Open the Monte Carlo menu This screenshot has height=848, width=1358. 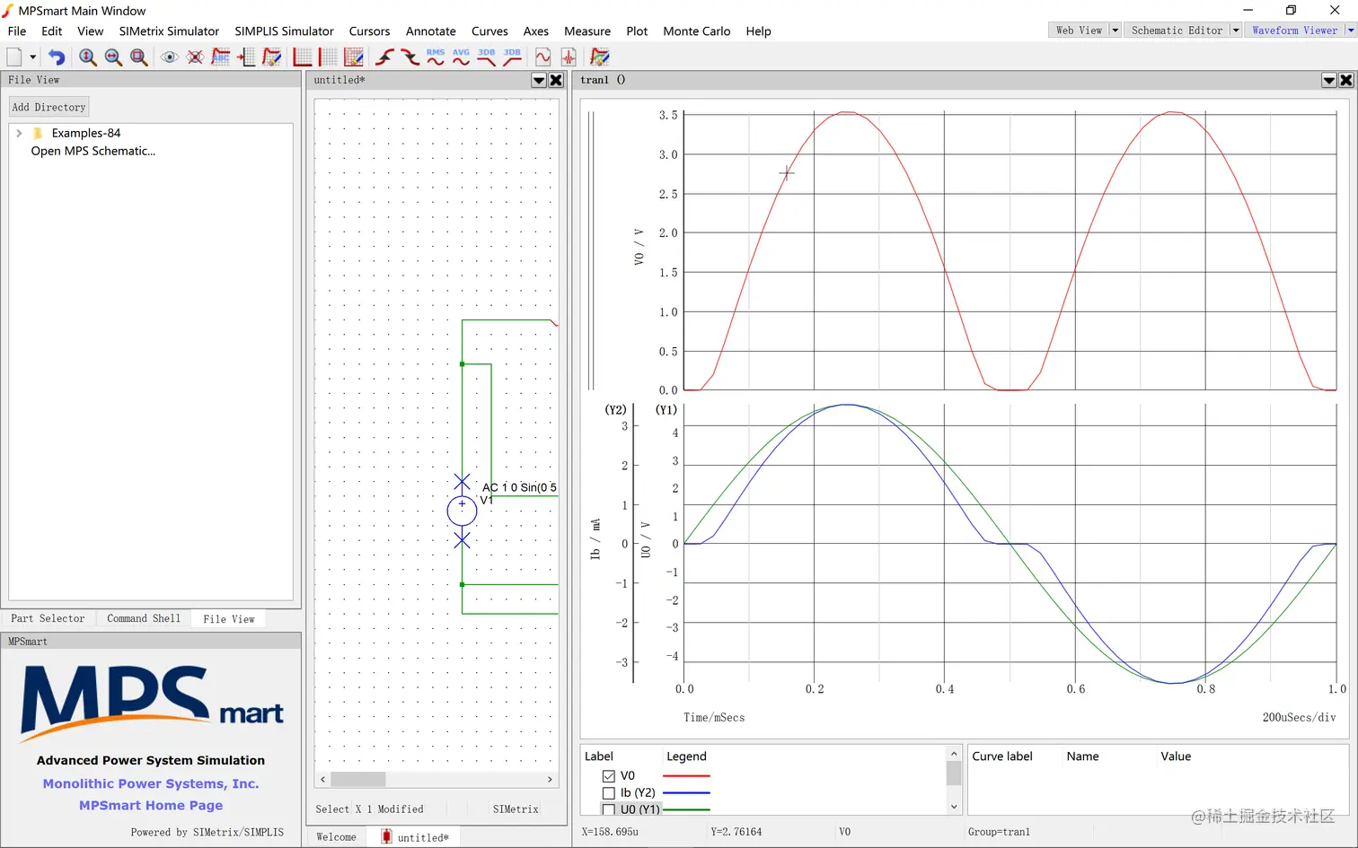pos(696,31)
